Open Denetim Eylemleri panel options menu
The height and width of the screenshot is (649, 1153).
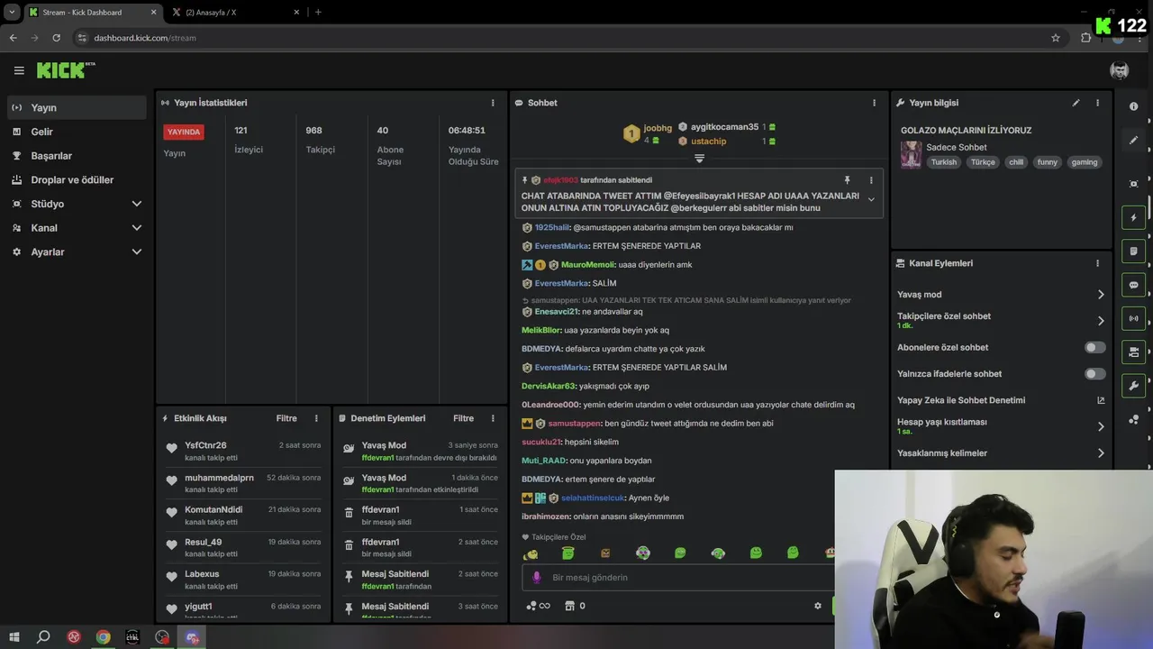point(493,418)
